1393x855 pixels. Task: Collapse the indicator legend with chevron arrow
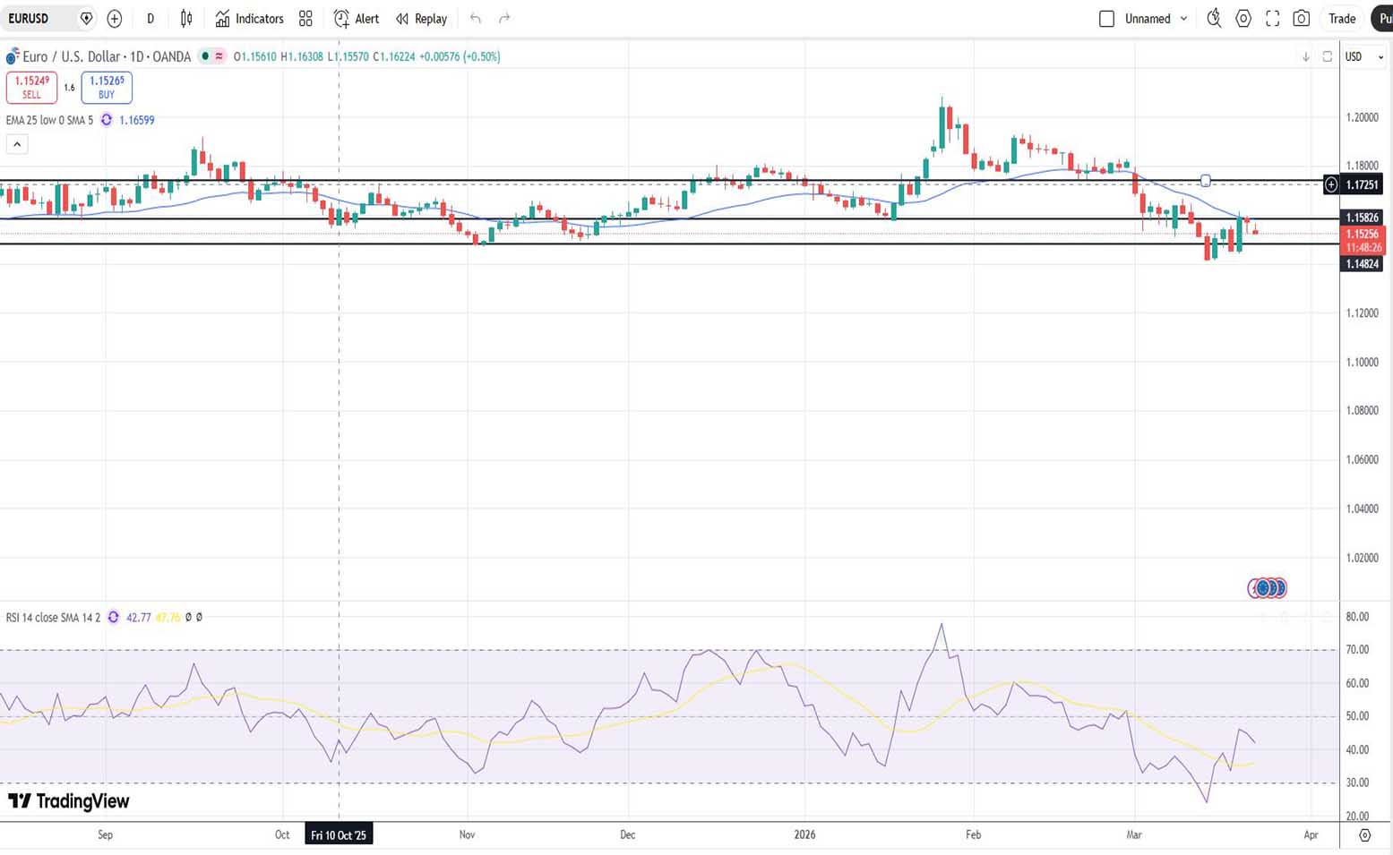[x=17, y=144]
